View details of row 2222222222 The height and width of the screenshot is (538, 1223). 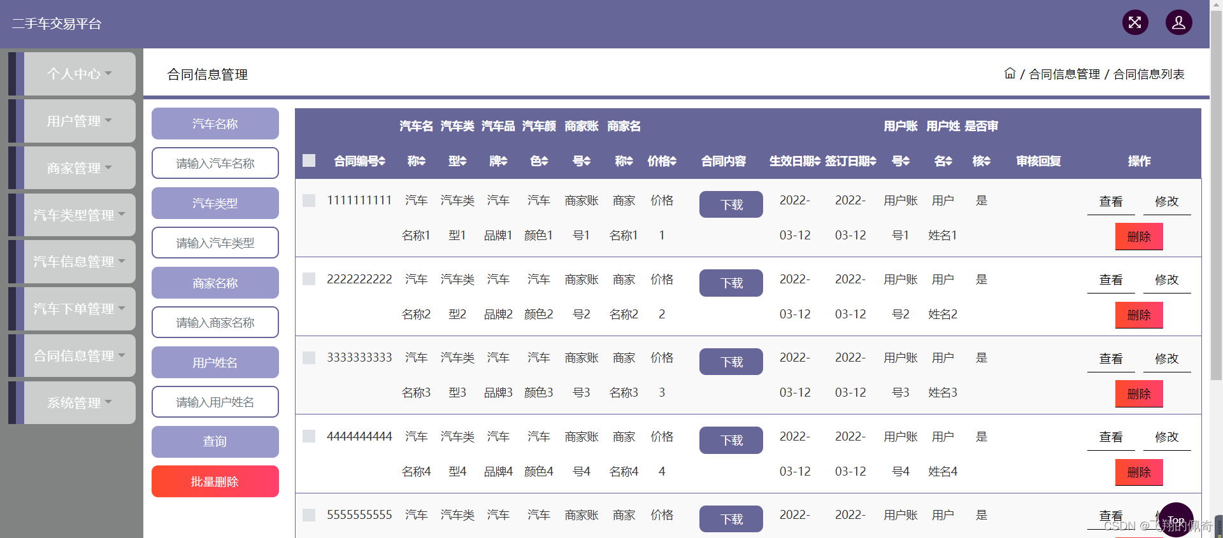point(1111,280)
